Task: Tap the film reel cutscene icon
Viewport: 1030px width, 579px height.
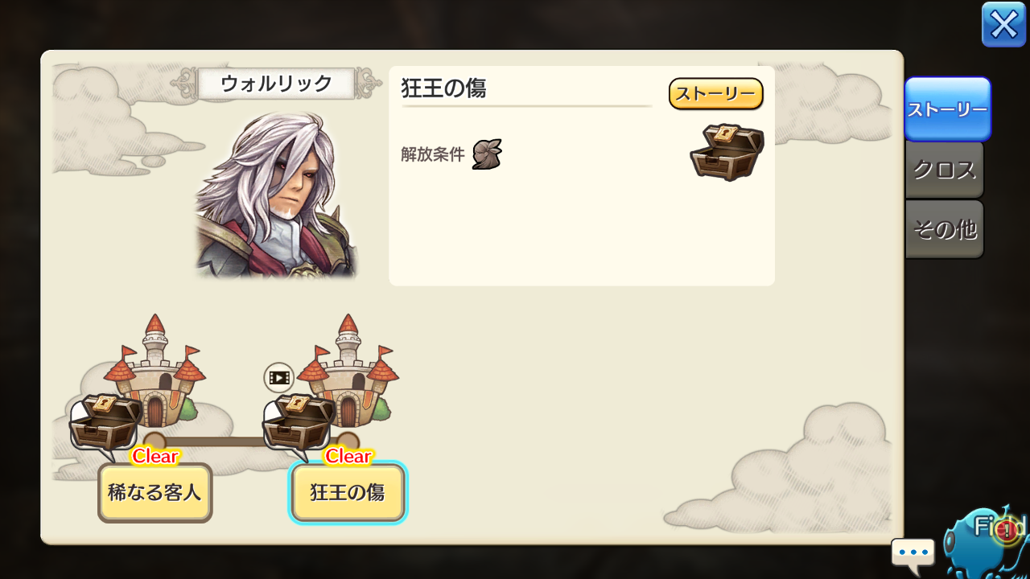Action: click(x=278, y=377)
